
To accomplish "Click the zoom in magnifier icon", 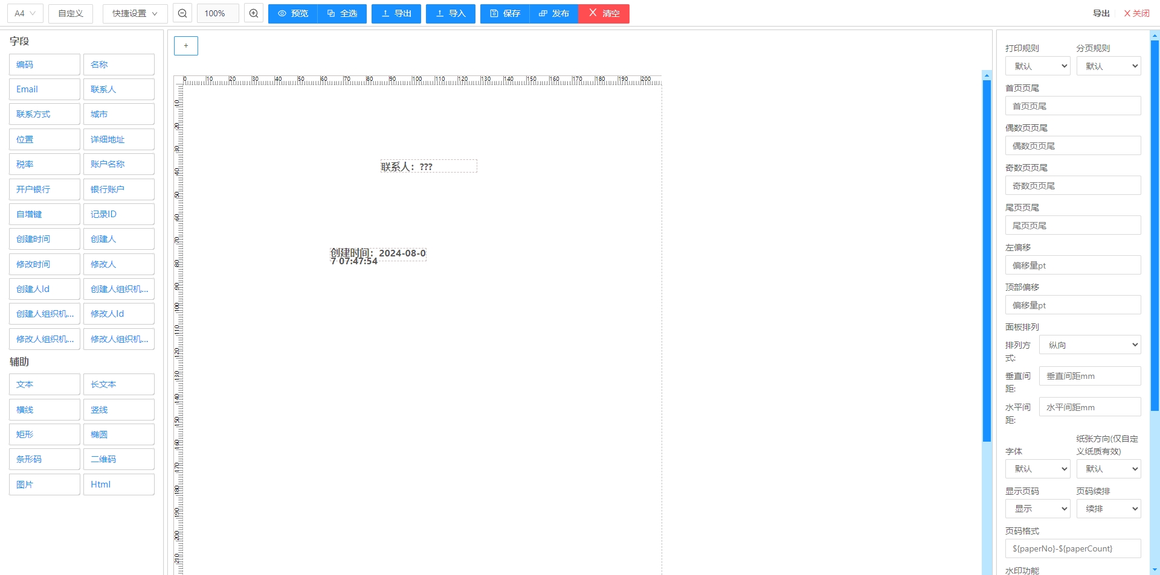I will click(x=254, y=13).
